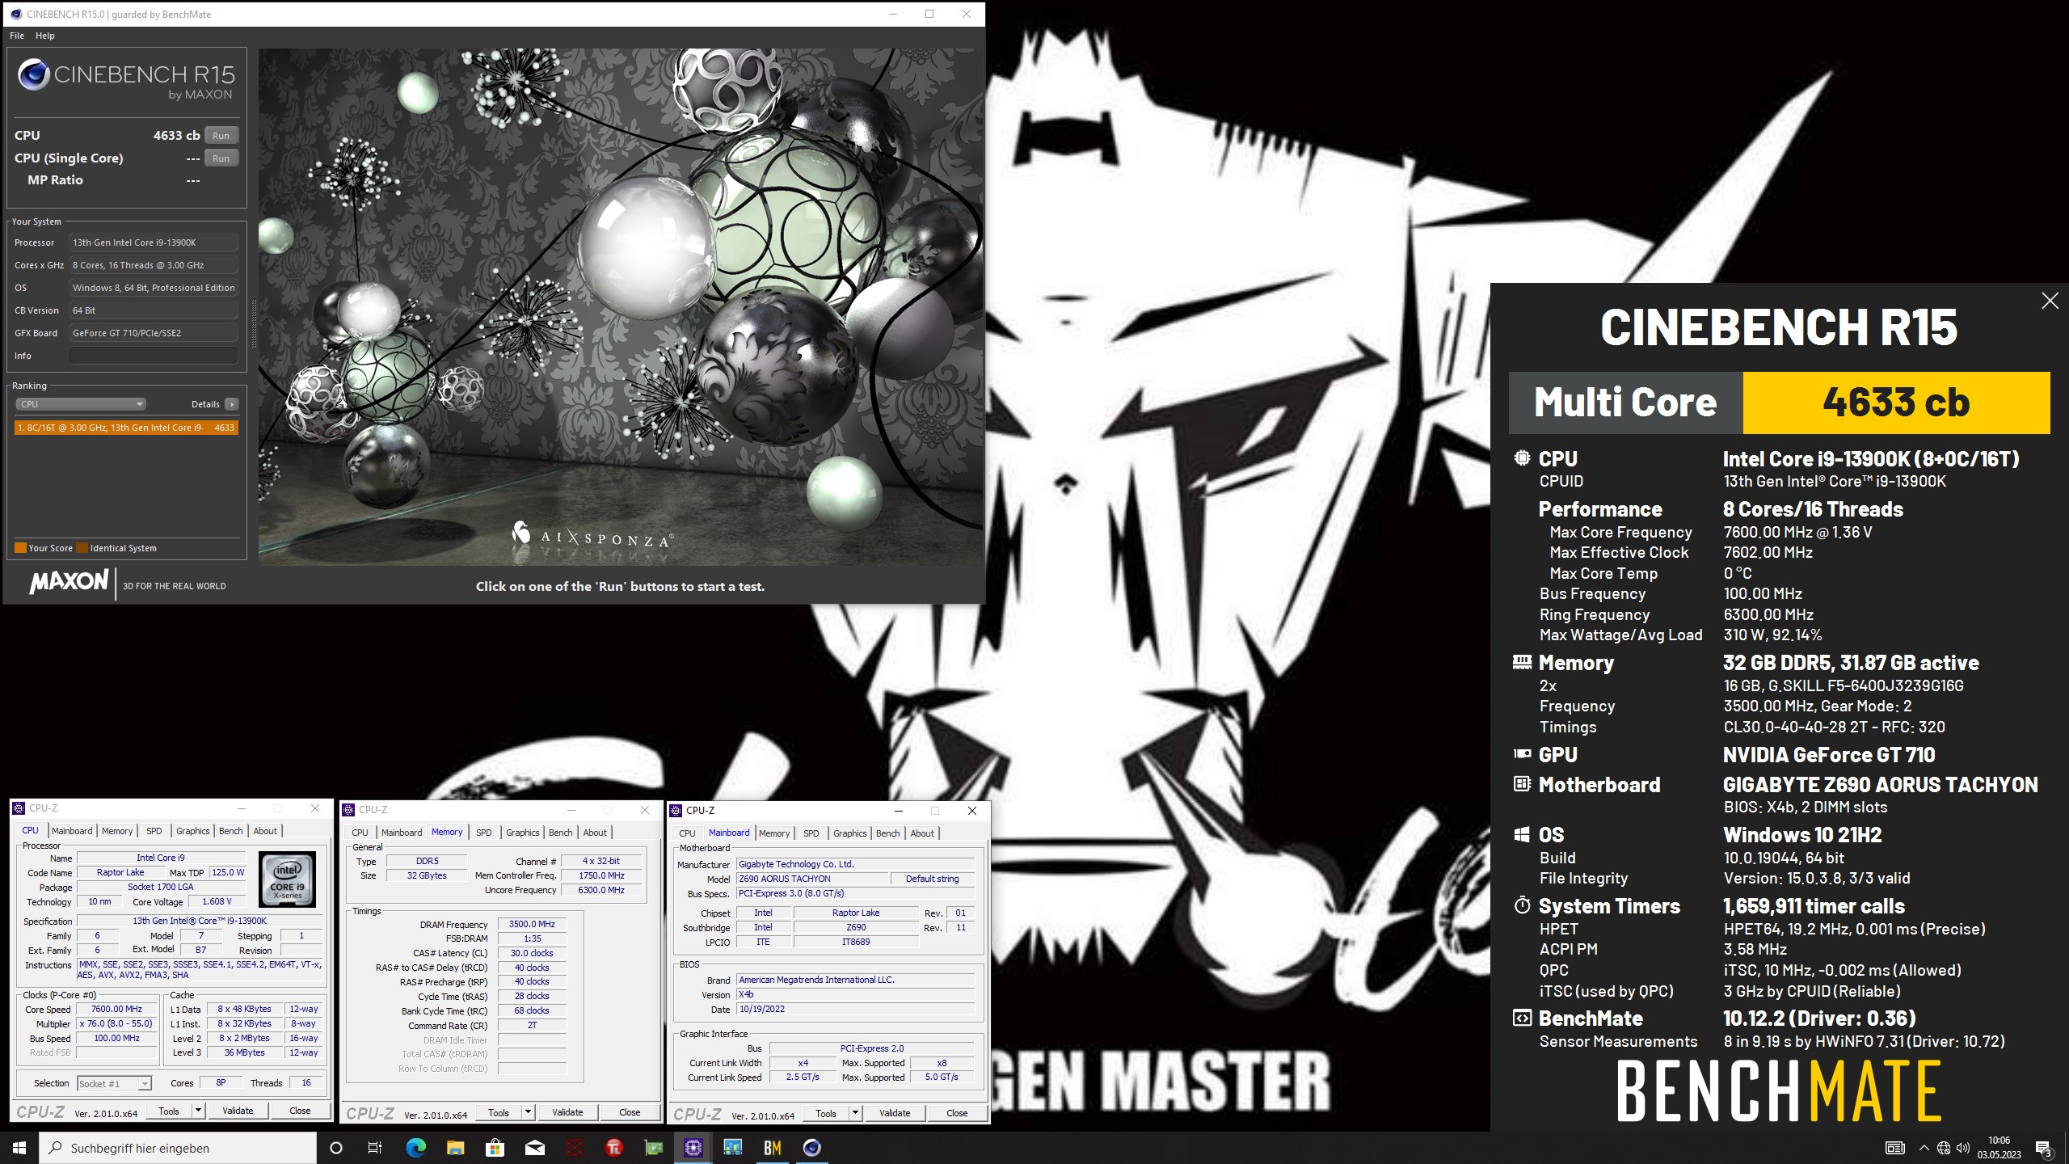The height and width of the screenshot is (1164, 2069).
Task: Switch to Graphics tab in CPU-Z Mainboard window
Action: [850, 833]
